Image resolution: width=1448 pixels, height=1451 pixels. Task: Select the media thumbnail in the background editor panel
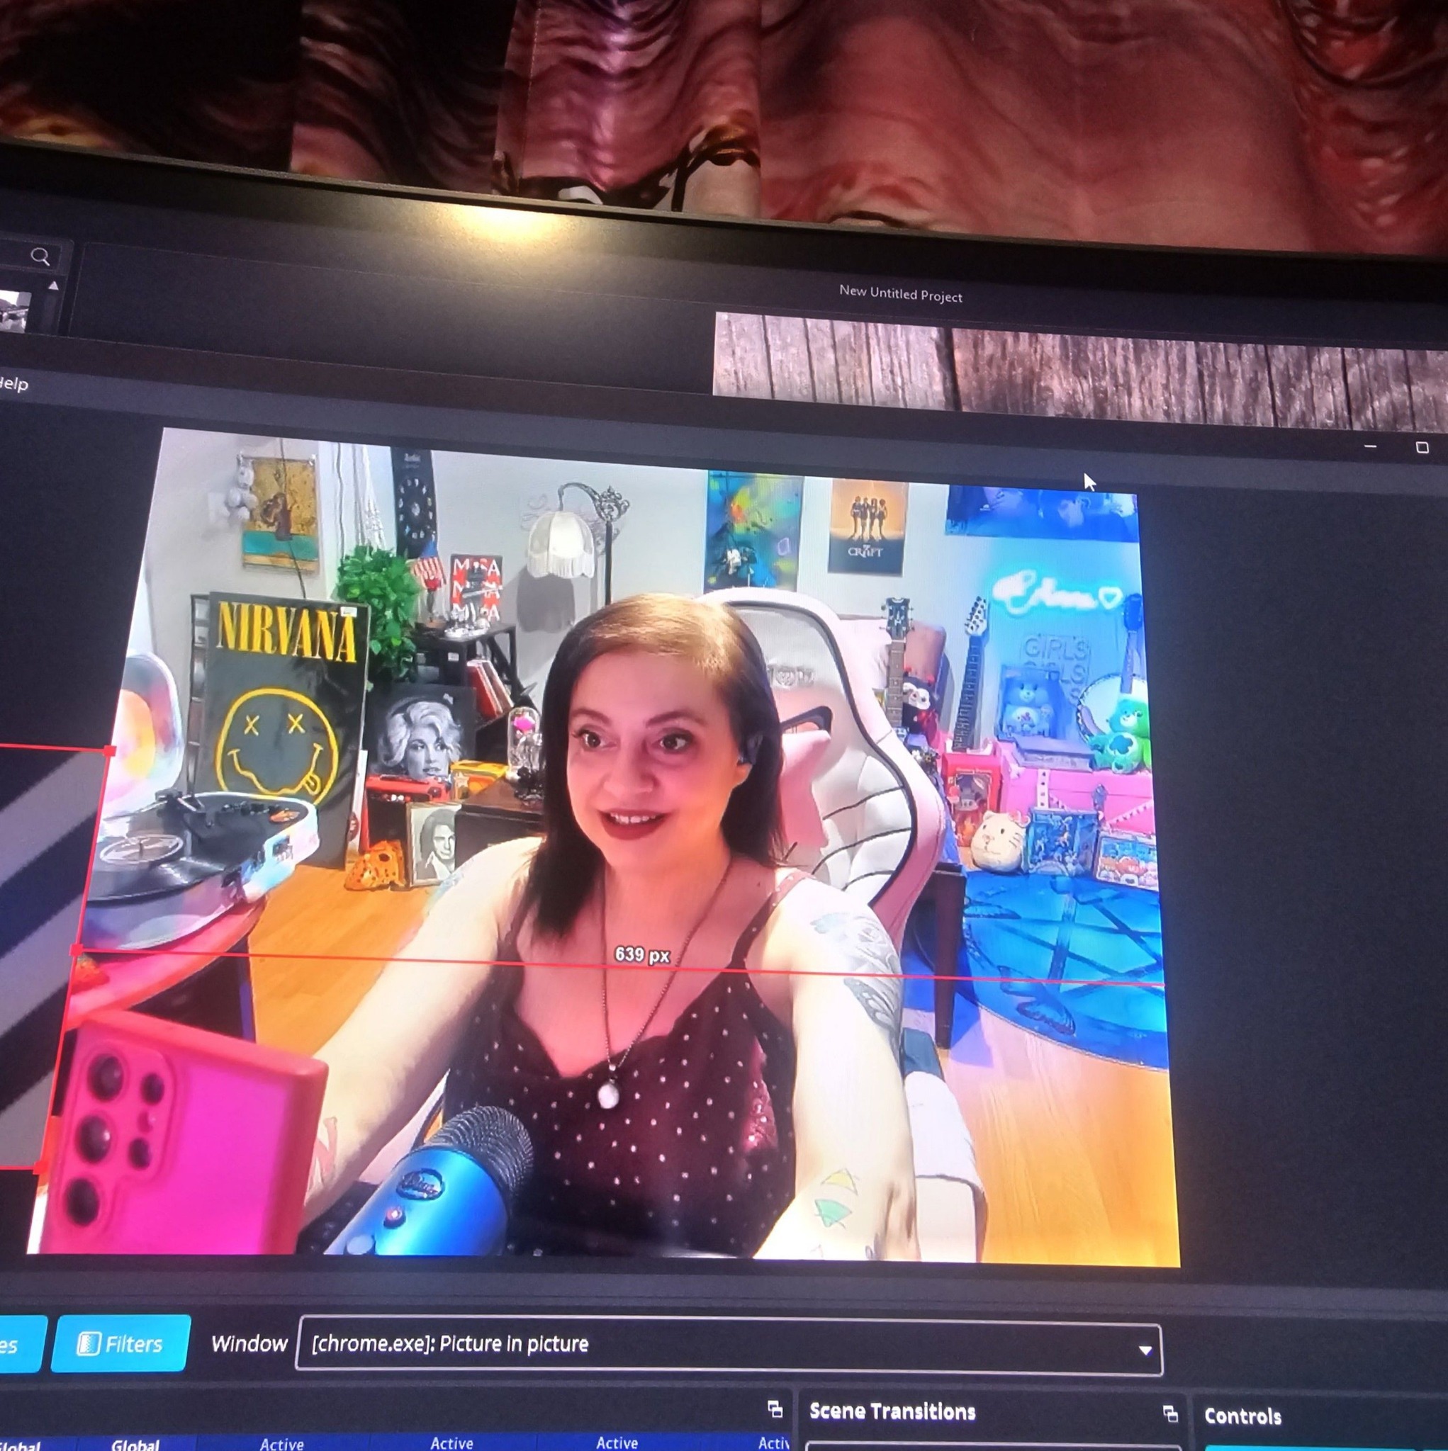14,310
